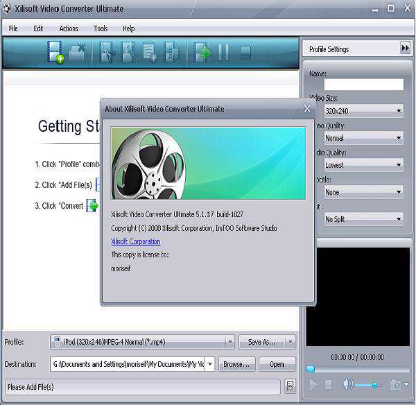
Task: Adjust the volume slider knob
Action: pyautogui.click(x=374, y=385)
